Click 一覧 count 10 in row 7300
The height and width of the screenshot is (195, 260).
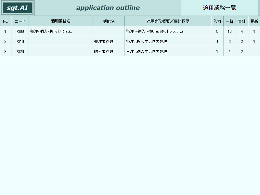pos(230,31)
